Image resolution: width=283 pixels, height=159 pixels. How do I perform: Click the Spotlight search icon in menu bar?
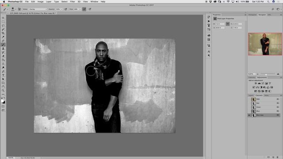(x=268, y=2)
